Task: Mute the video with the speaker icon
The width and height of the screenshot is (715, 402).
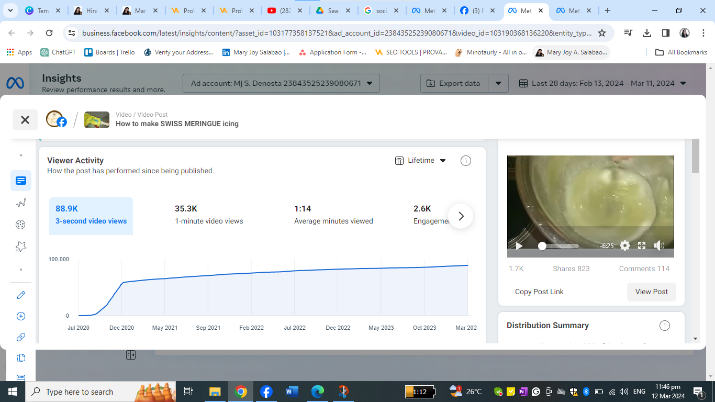Action: 659,245
